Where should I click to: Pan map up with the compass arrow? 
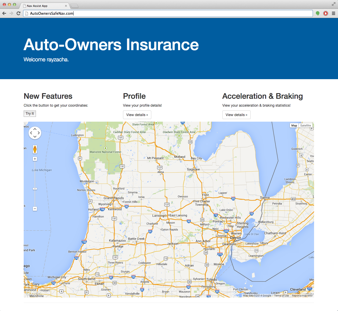[35, 129]
